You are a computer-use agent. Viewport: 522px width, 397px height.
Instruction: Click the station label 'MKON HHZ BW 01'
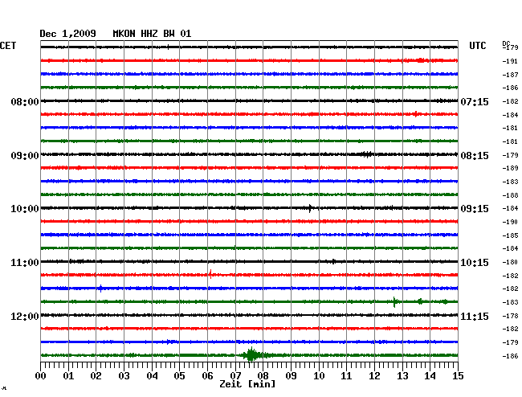pyautogui.click(x=152, y=34)
